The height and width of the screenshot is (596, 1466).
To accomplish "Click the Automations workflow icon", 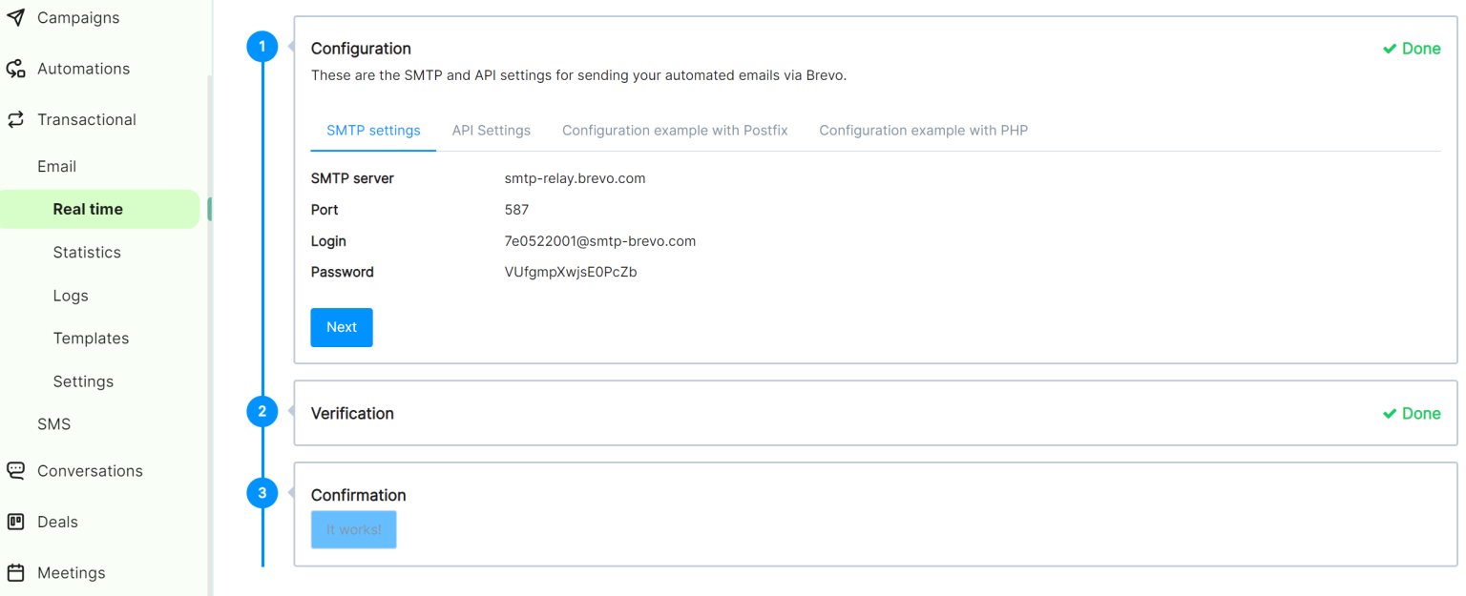I will (16, 68).
